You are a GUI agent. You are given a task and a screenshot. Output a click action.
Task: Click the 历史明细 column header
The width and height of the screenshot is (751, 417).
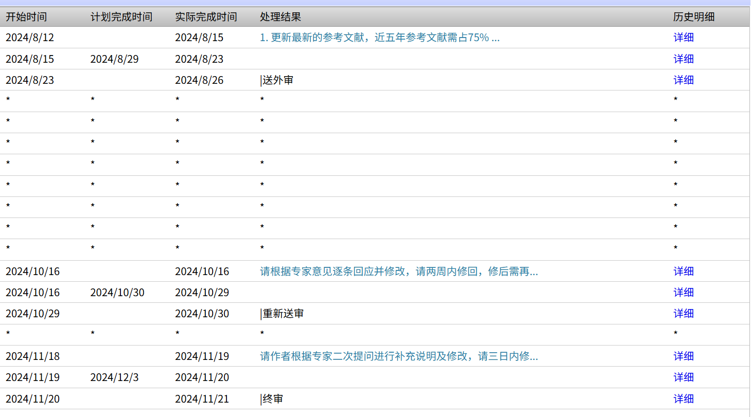[x=694, y=17]
